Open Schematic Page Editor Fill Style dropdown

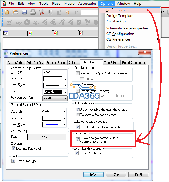click(x=55, y=73)
